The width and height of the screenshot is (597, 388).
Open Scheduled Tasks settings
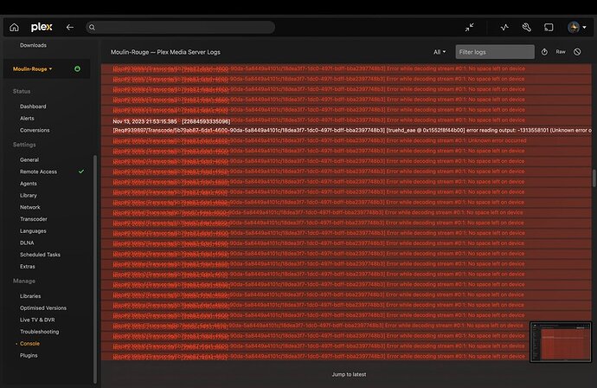click(x=41, y=255)
